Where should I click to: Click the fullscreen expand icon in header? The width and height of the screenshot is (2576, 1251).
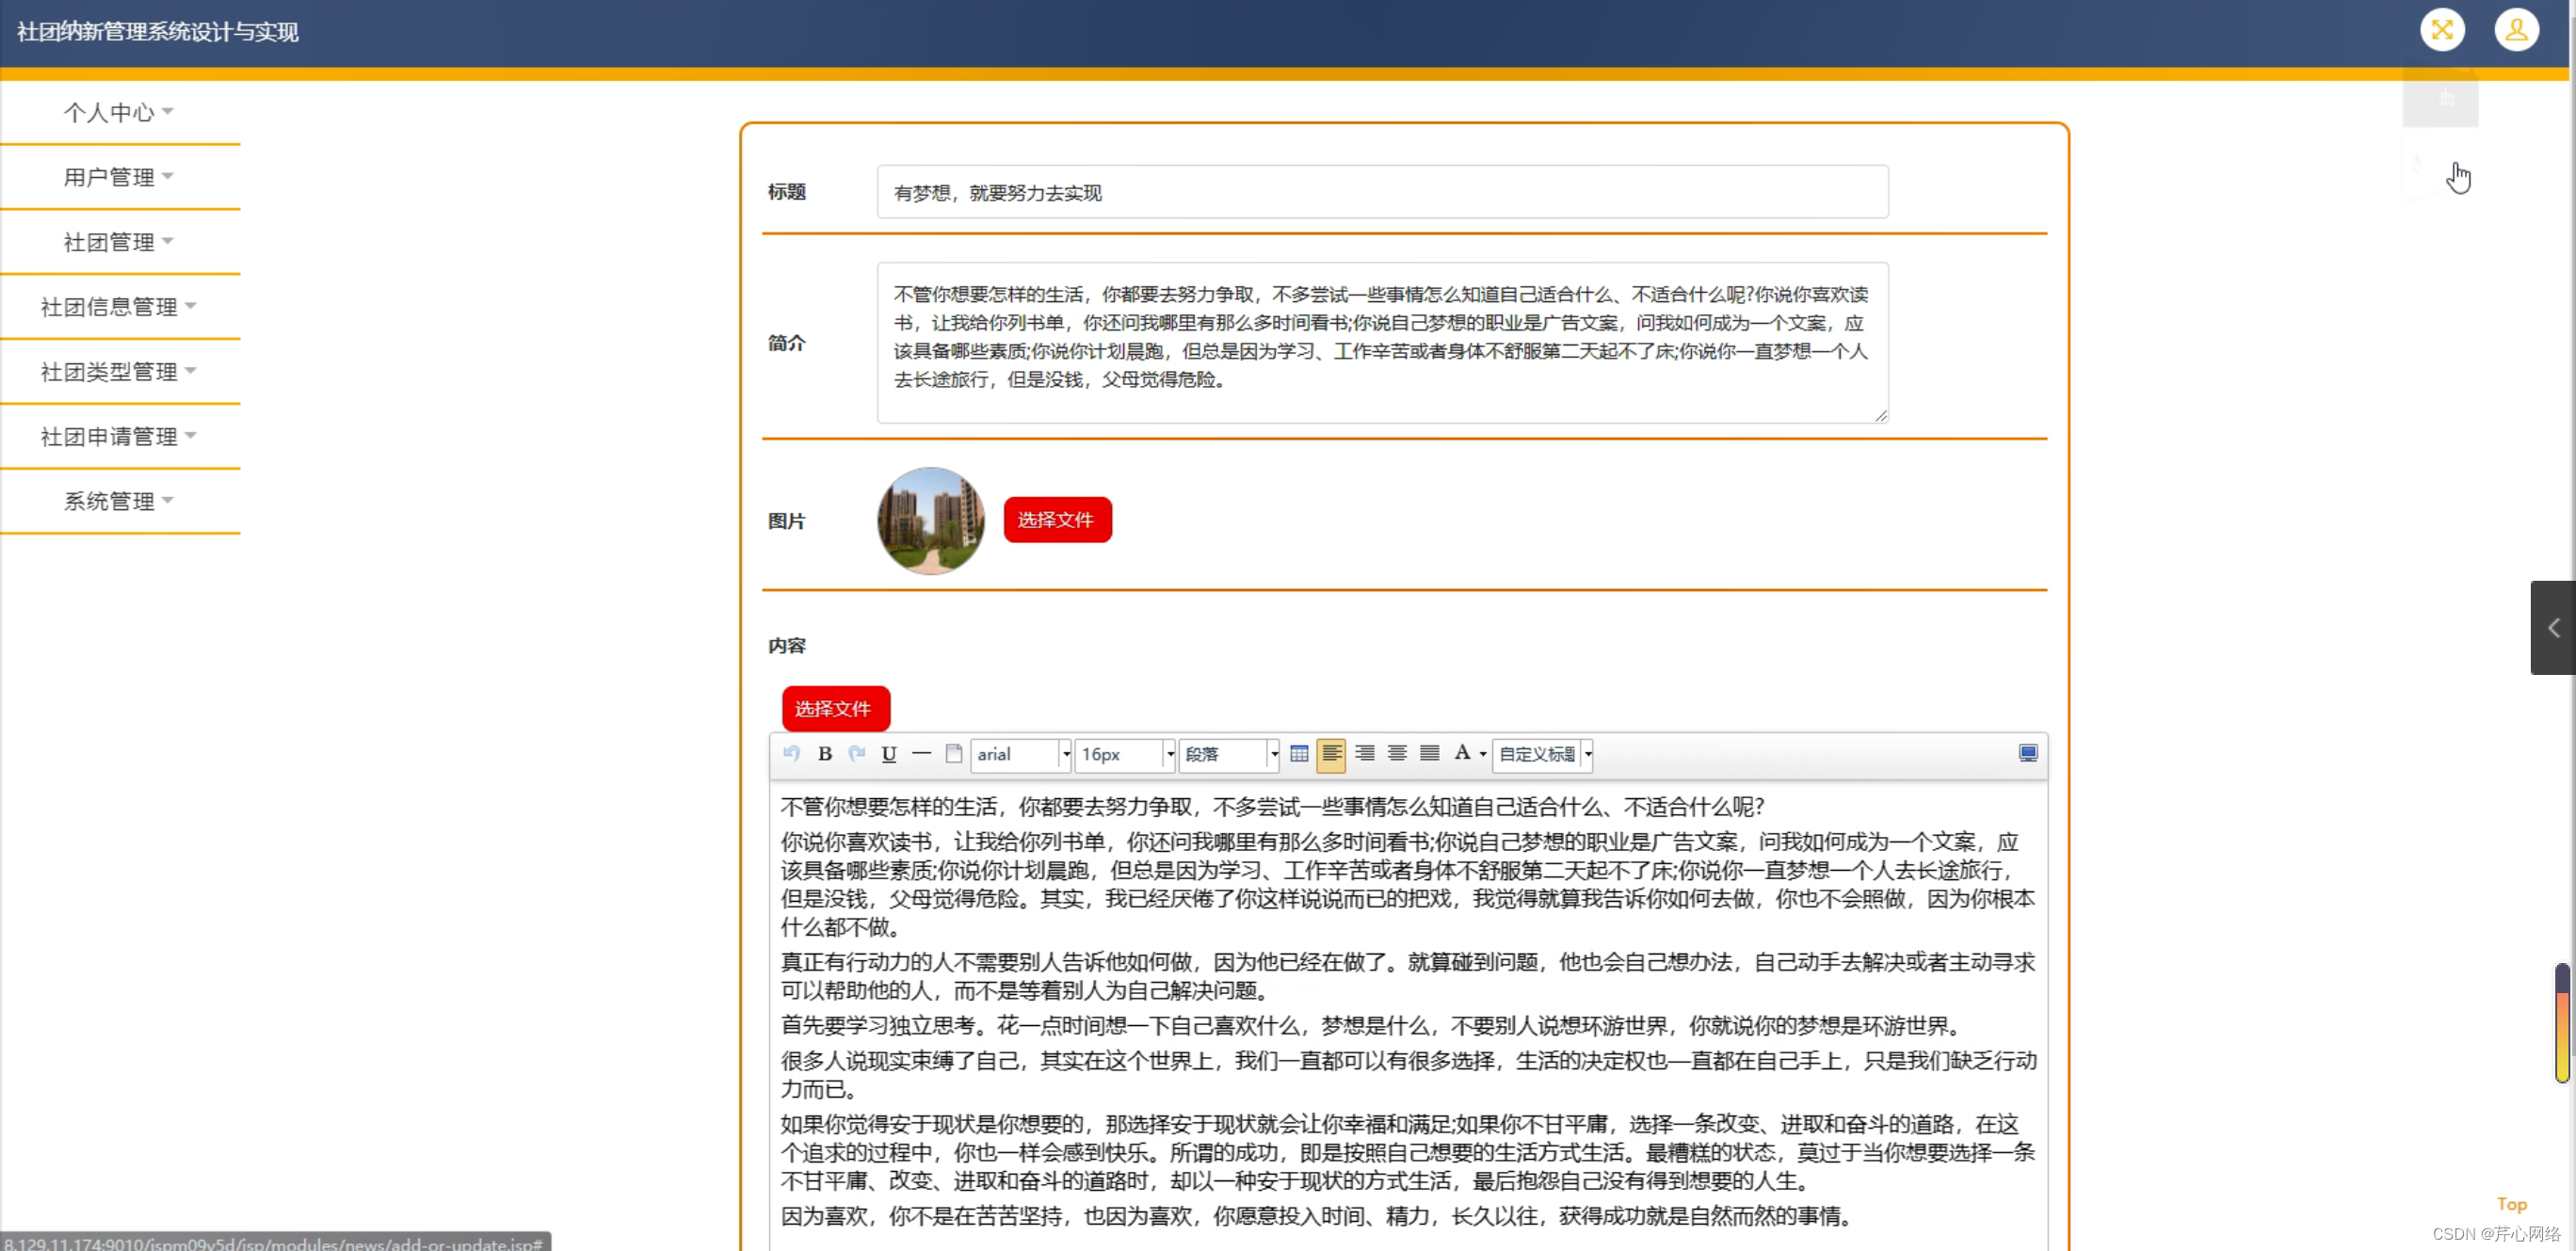tap(2441, 30)
